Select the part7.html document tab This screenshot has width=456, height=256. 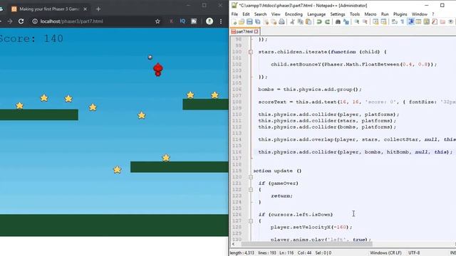tap(244, 31)
